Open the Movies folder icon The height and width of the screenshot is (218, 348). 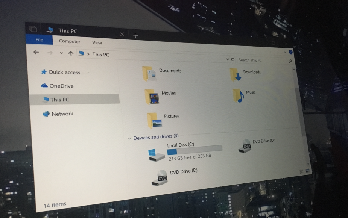click(152, 97)
